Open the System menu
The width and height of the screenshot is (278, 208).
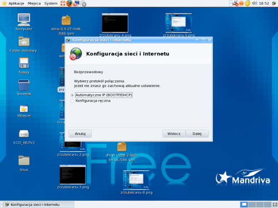[x=51, y=3]
